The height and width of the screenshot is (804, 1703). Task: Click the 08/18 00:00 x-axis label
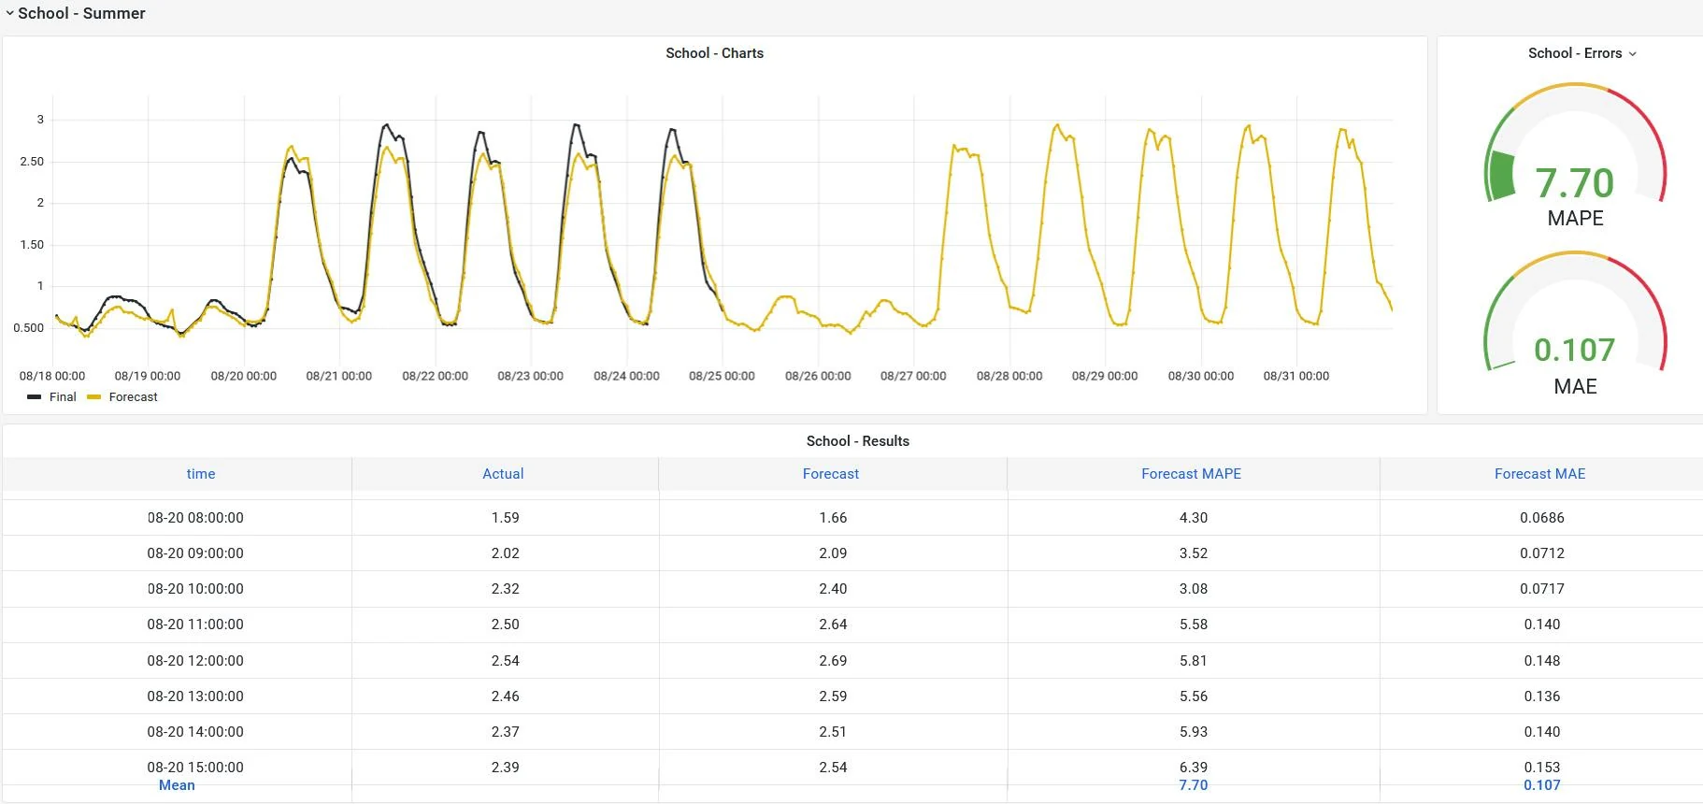(x=52, y=376)
